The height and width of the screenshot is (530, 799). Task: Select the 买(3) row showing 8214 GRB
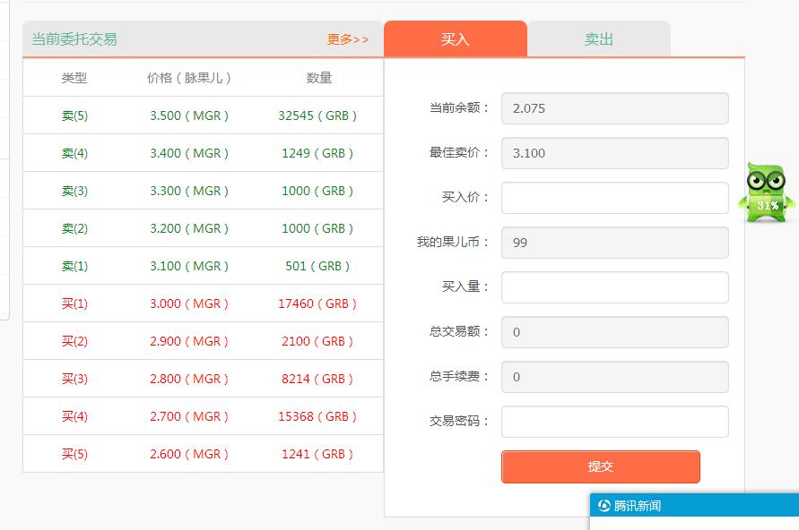pyautogui.click(x=204, y=378)
